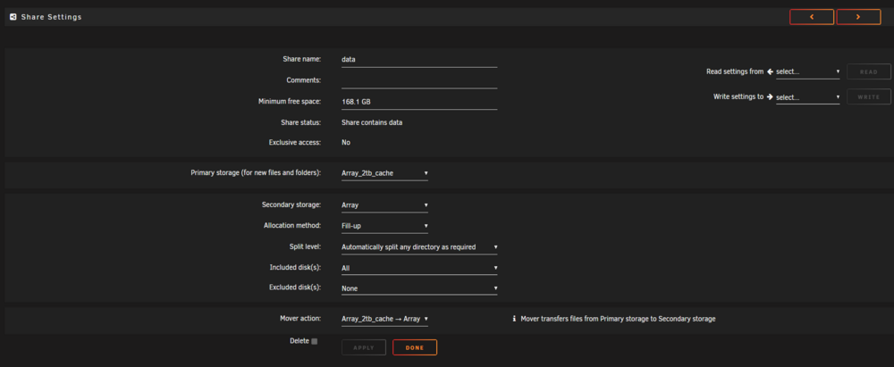The width and height of the screenshot is (894, 367).
Task: Go to previous share arrow button
Action: pyautogui.click(x=812, y=17)
